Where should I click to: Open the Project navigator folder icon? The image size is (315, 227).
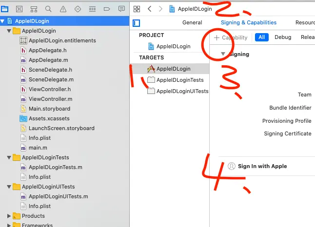[4, 9]
